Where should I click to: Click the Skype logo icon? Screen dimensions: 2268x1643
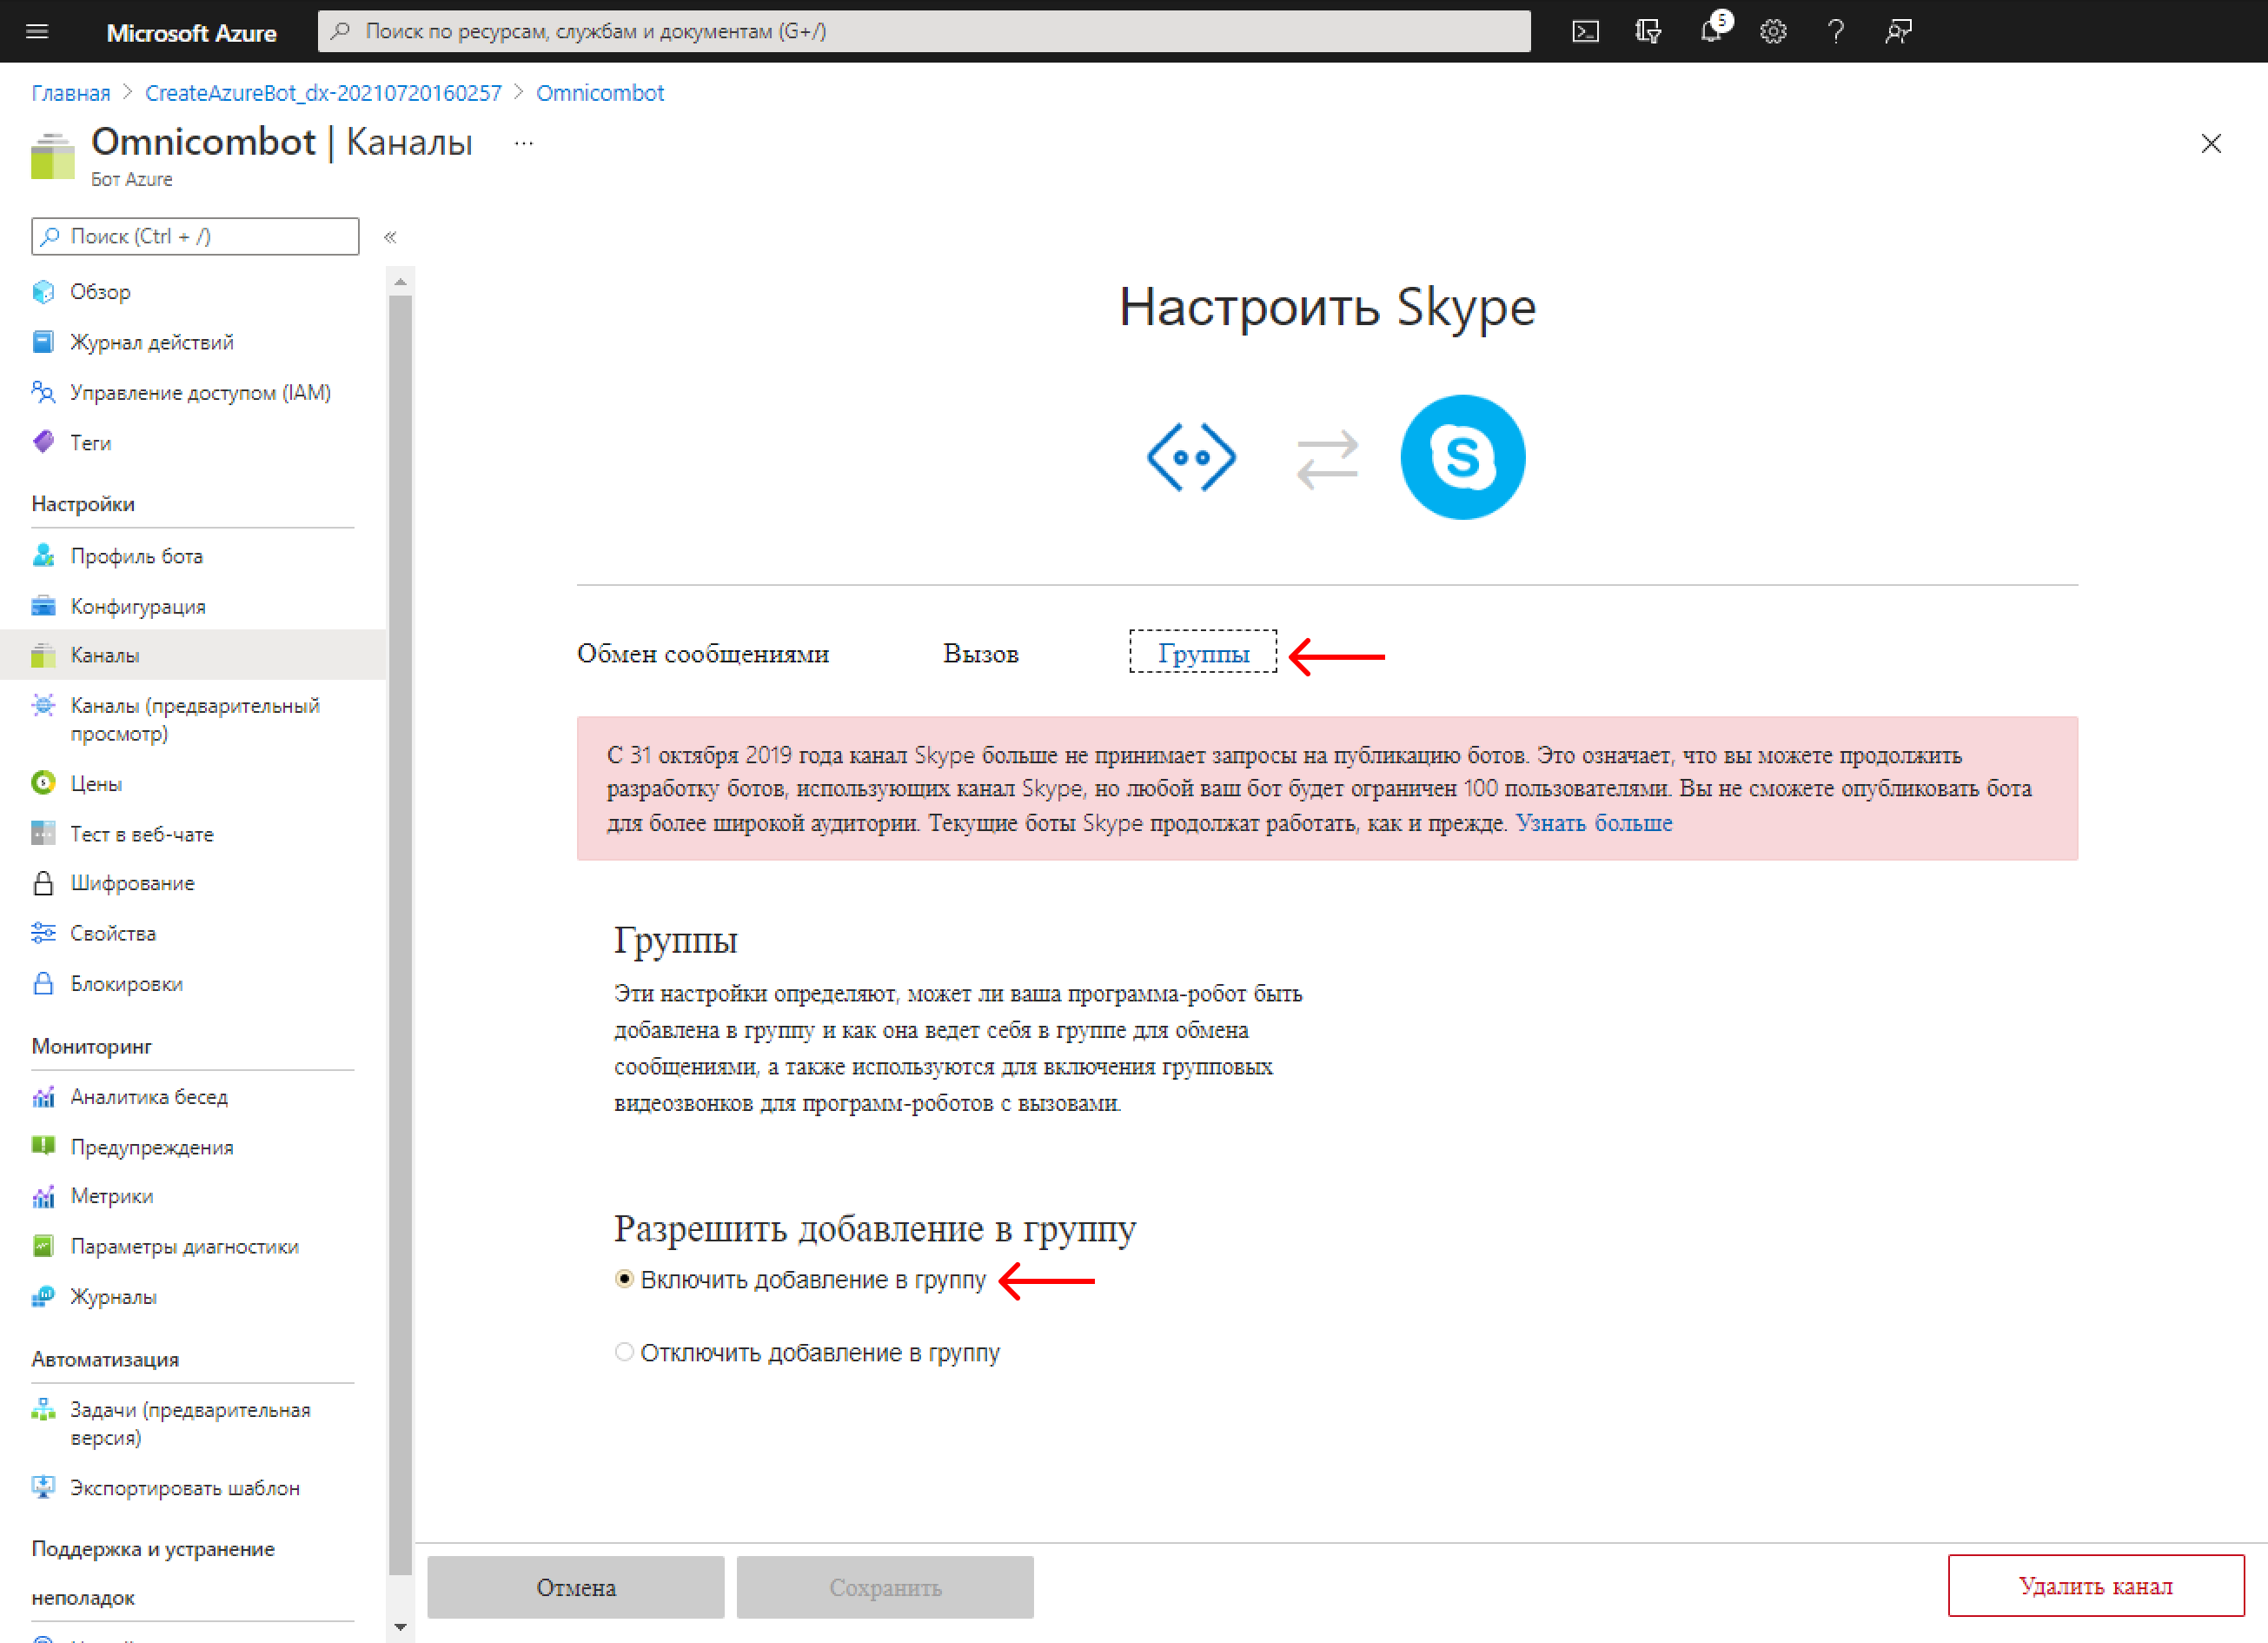pyautogui.click(x=1462, y=457)
